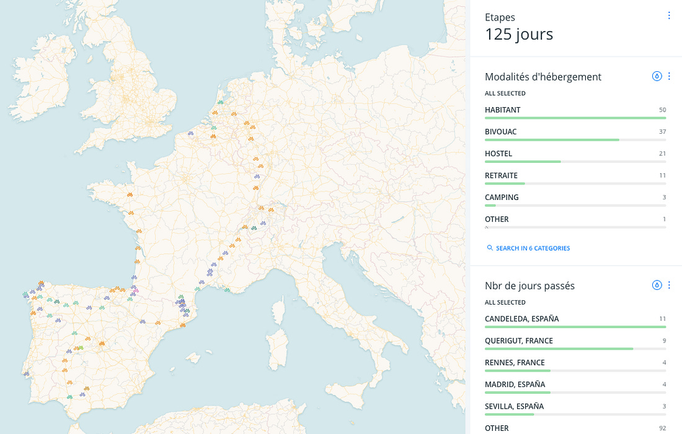Click the orange bike marker east of Zaragoza

click(x=158, y=323)
